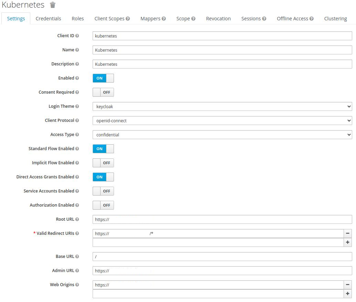Turn off Direct Access Grants switch

pyautogui.click(x=103, y=177)
